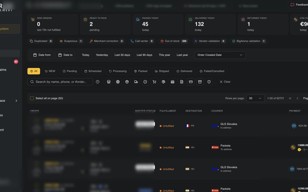Select the Delivered status tab
Screen dimensions: 308x192
click(184, 71)
